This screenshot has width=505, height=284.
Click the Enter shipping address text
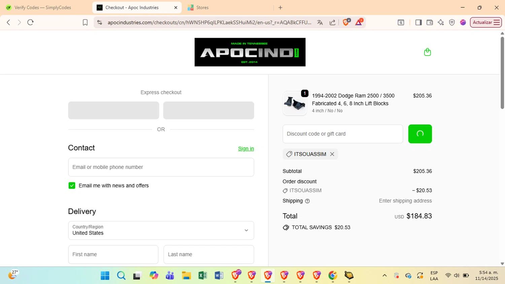click(405, 201)
